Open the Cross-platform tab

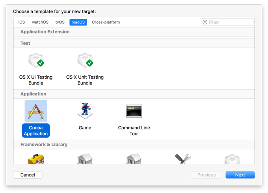(x=106, y=22)
